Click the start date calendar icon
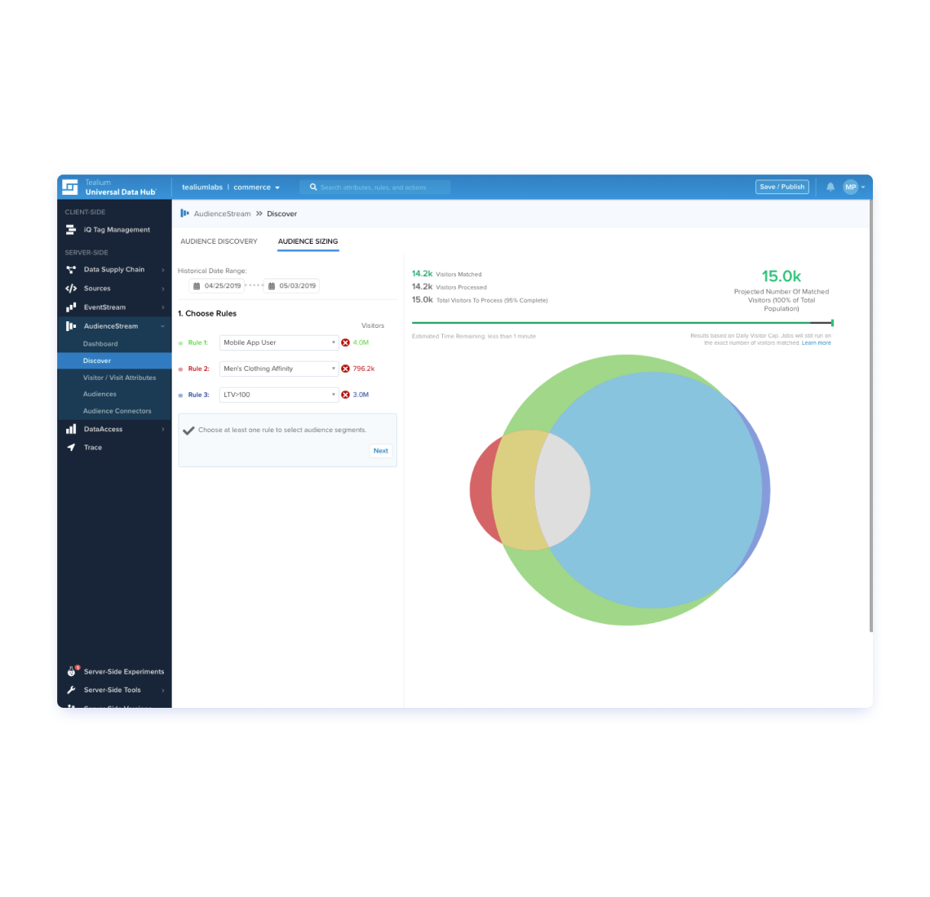The height and width of the screenshot is (897, 930). point(197,285)
